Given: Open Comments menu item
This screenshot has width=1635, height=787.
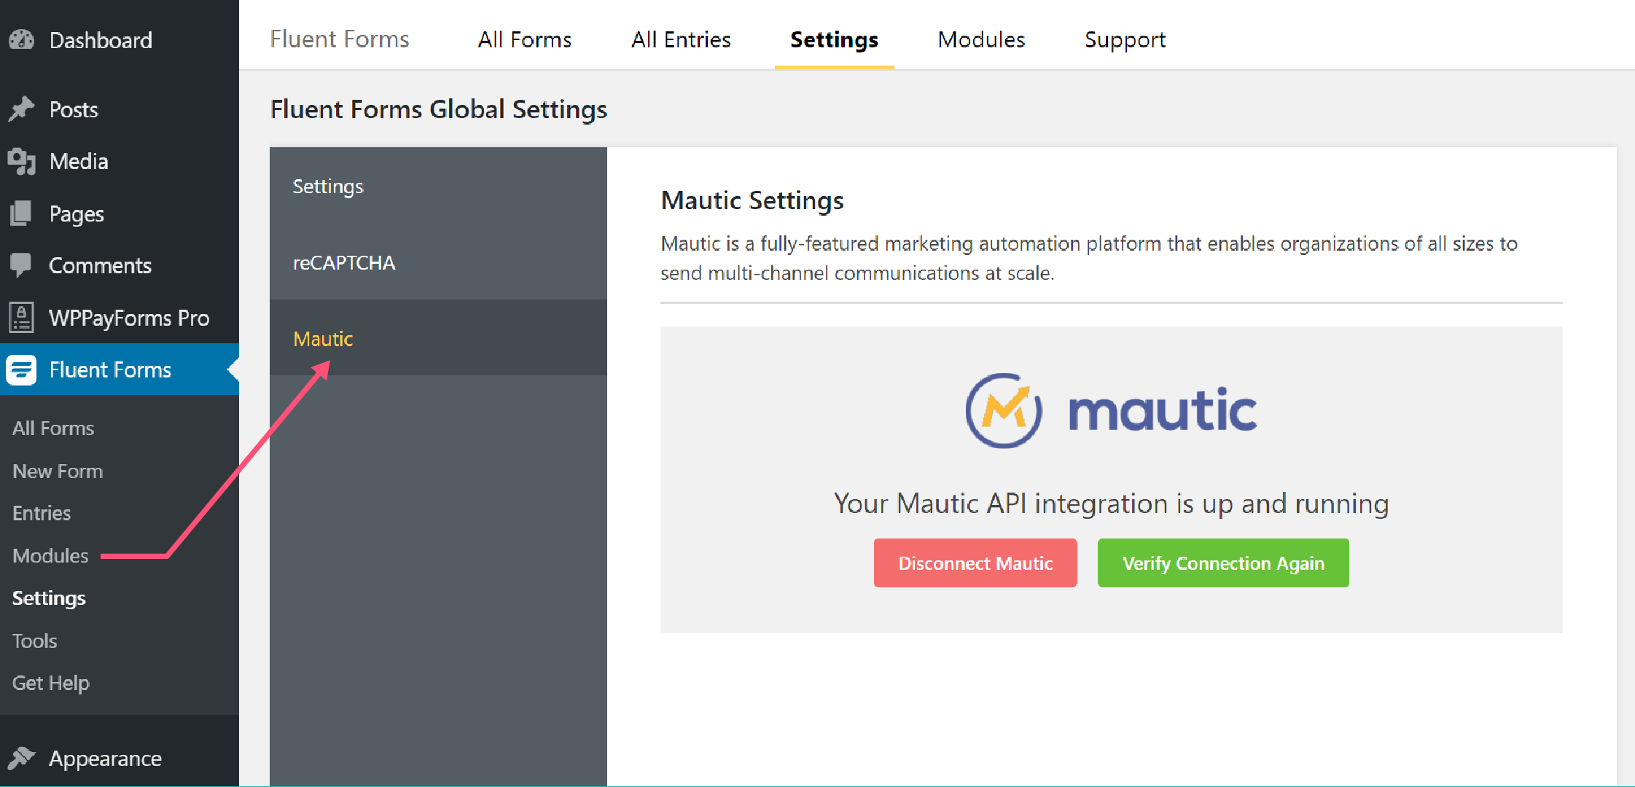Looking at the screenshot, I should pyautogui.click(x=120, y=265).
